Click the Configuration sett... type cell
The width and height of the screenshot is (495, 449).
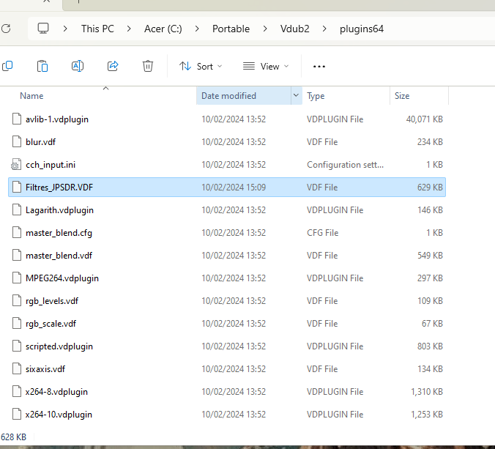345,165
